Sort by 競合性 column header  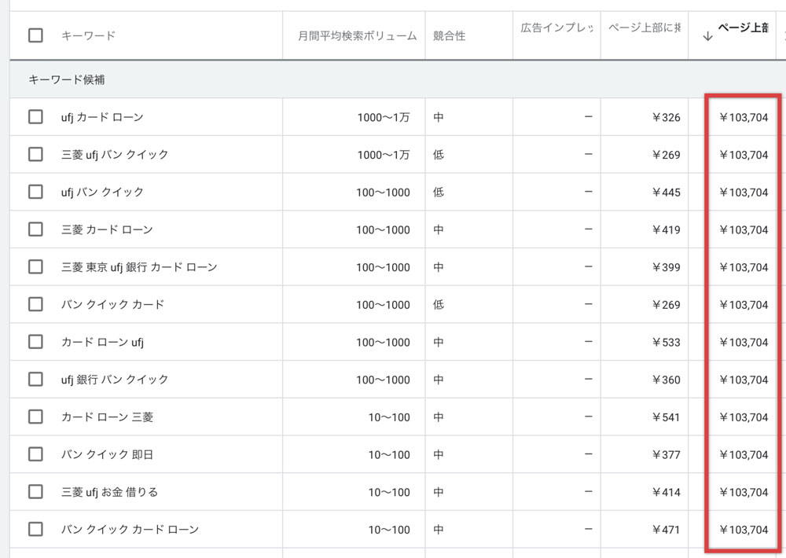click(449, 35)
